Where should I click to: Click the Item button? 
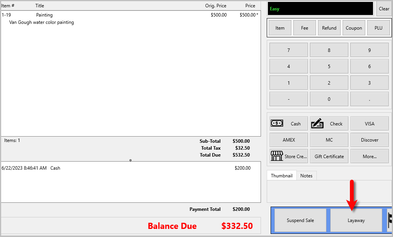coord(280,28)
